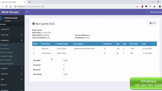Viewport: 162px width, 91px height.
Task: Expand the Employee menu
Action: point(12,74)
